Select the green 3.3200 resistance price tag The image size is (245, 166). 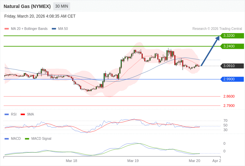point(232,36)
